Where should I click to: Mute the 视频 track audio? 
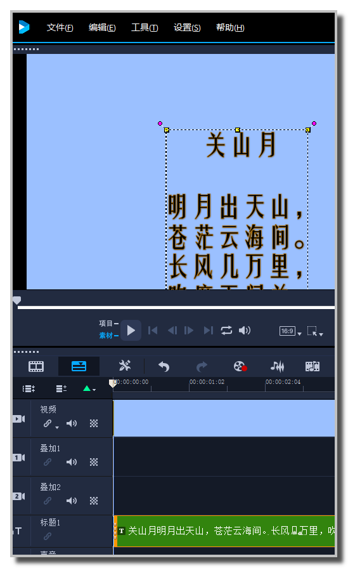(71, 423)
